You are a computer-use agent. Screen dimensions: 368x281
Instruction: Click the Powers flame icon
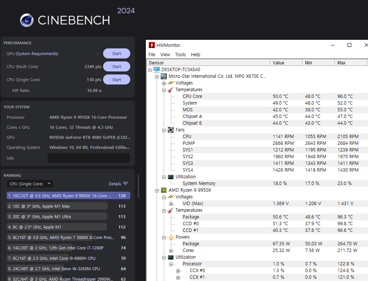point(171,237)
